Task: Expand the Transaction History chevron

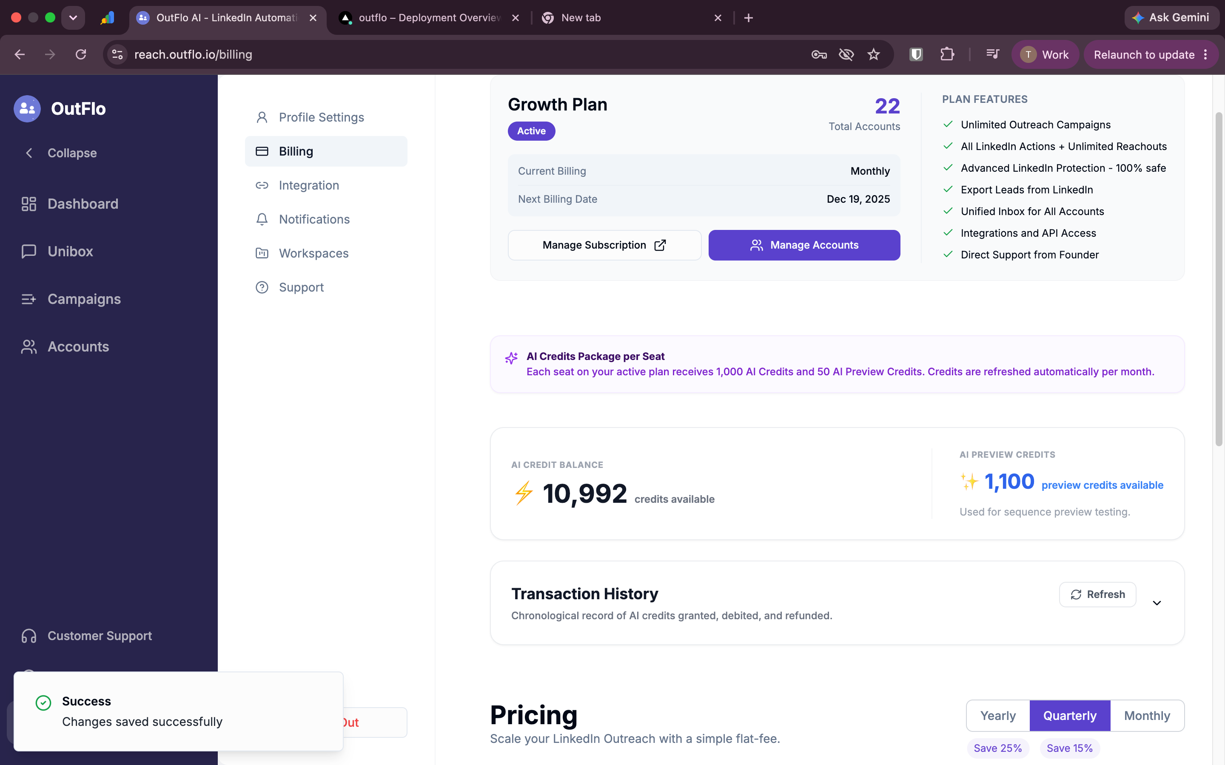Action: [x=1157, y=603]
